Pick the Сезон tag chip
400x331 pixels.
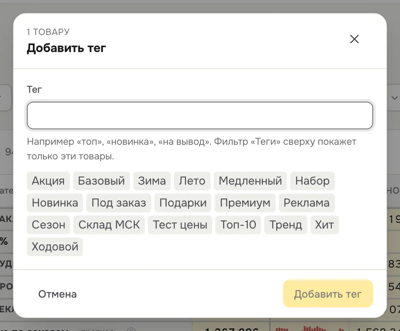(48, 225)
